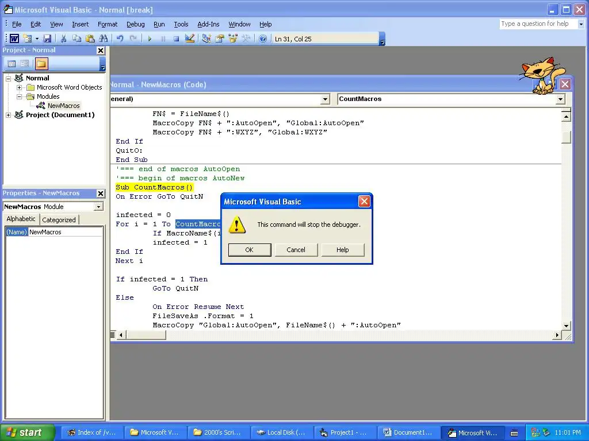
Task: Click the Reset stop square icon
Action: pos(176,38)
